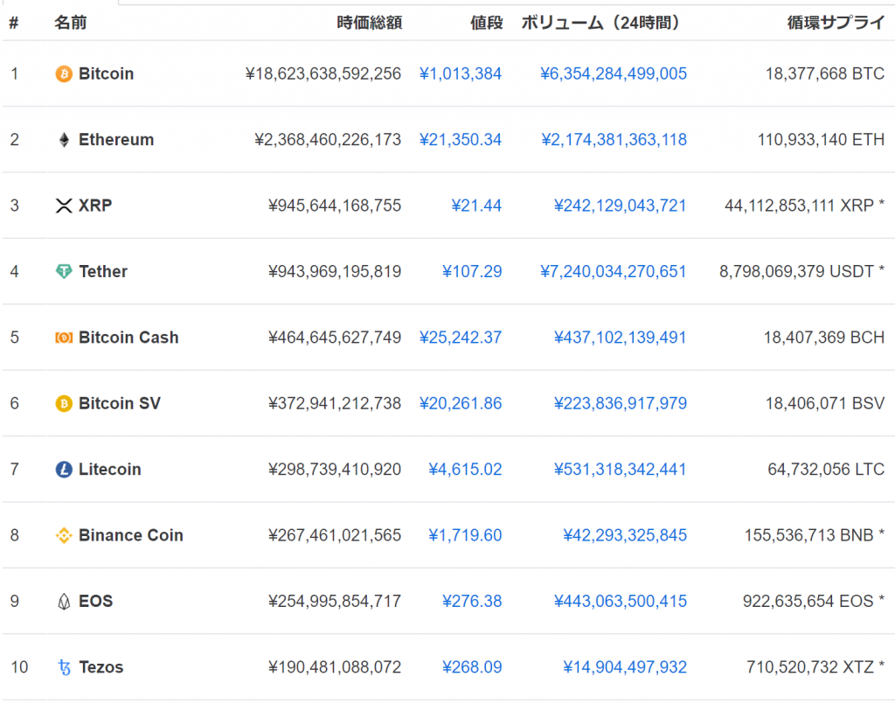The width and height of the screenshot is (895, 704).
Task: Open the Tezos coin name link
Action: (101, 667)
